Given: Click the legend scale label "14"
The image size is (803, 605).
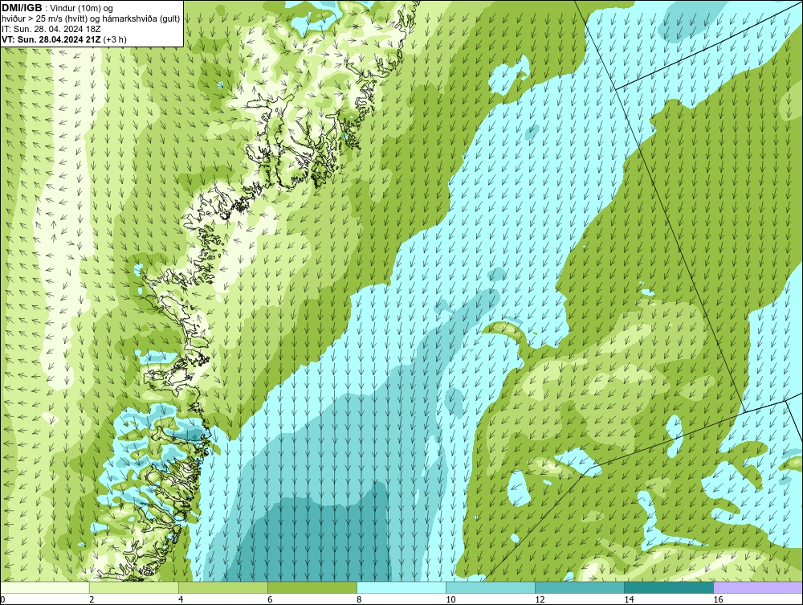Looking at the screenshot, I should (629, 599).
